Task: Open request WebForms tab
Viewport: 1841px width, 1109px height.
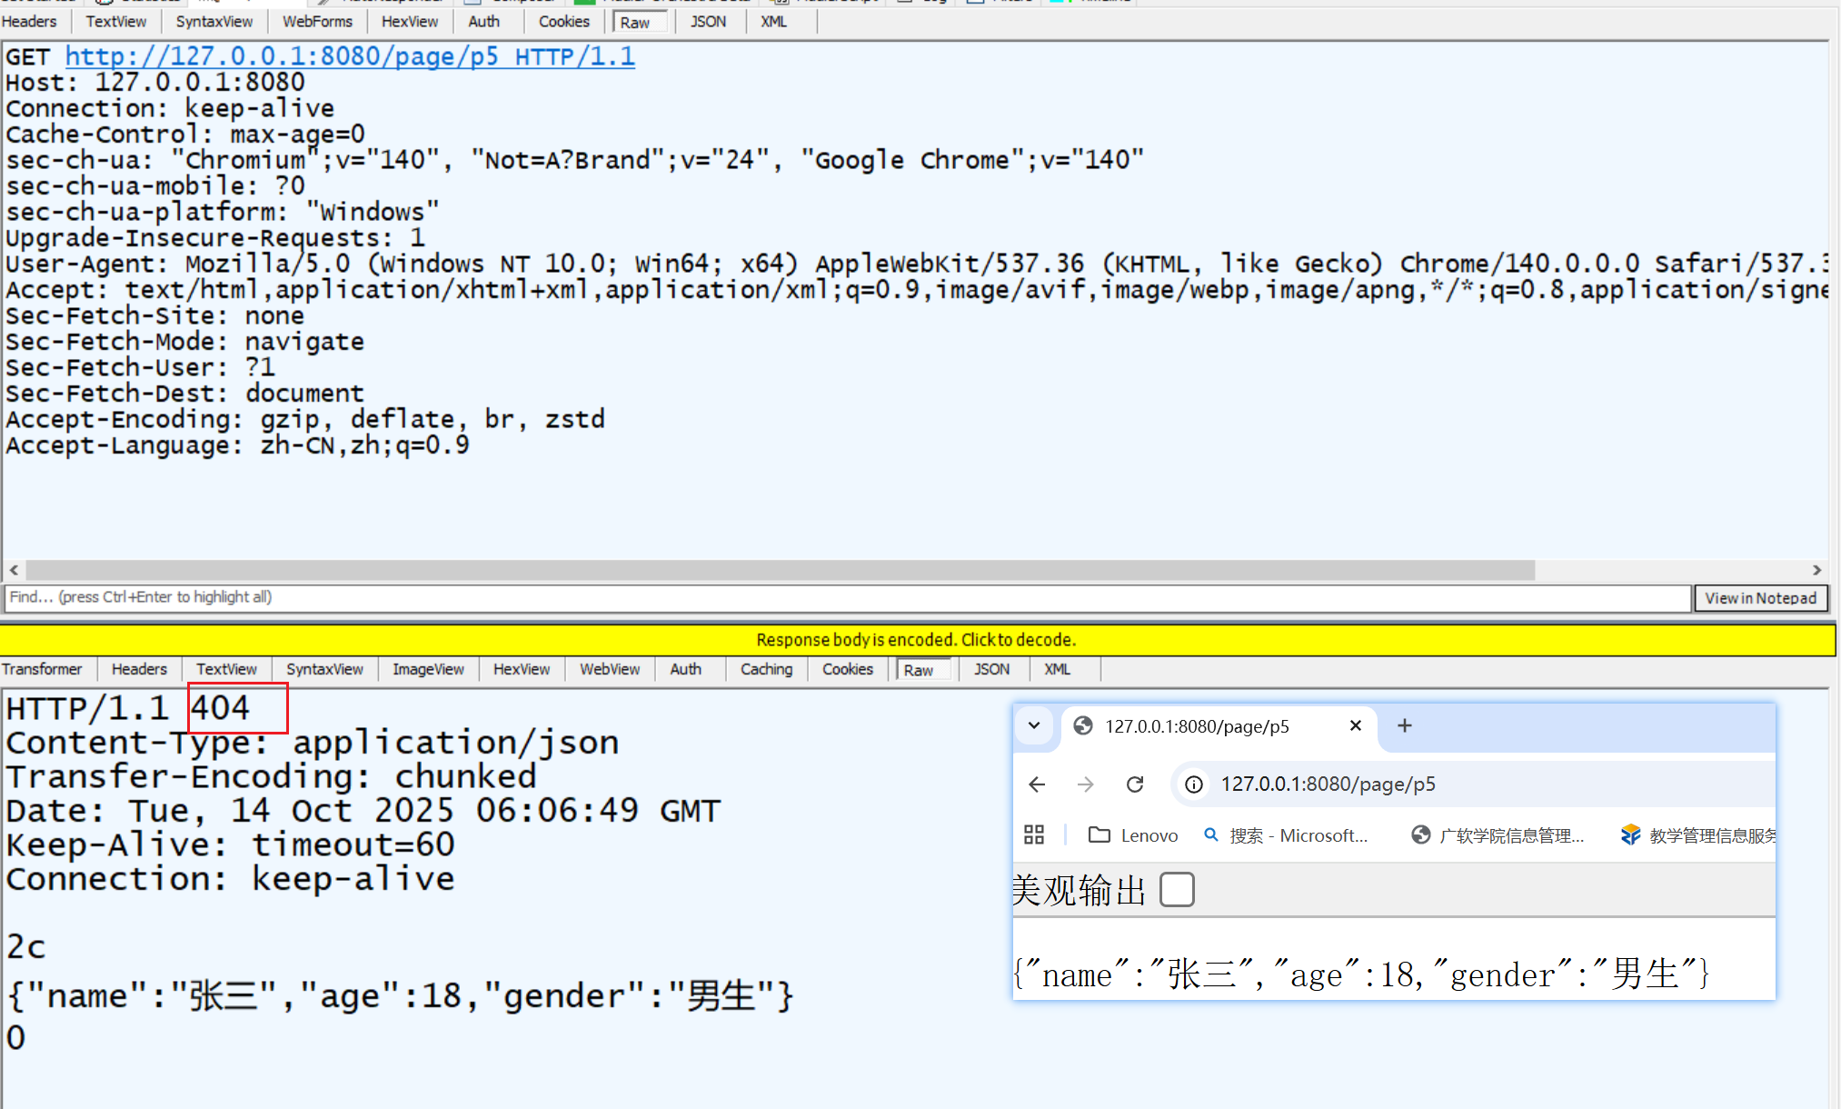Action: 317,21
